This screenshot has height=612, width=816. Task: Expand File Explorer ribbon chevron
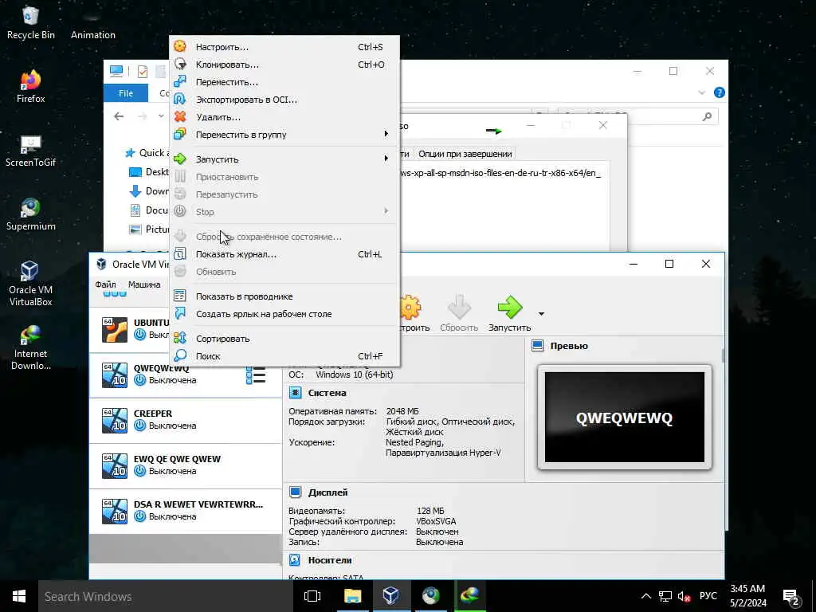pos(701,92)
